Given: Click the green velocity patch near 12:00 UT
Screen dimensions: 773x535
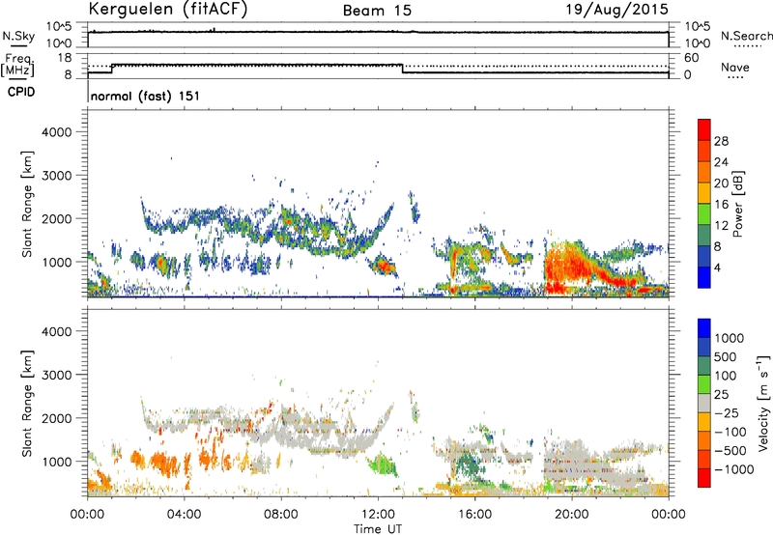Looking at the screenshot, I should 383,465.
